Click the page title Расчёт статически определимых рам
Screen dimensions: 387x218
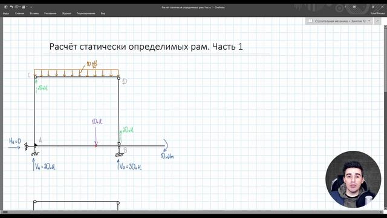coord(146,47)
